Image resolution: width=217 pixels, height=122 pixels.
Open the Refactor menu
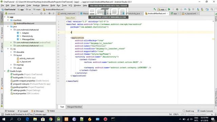coord(45,5)
